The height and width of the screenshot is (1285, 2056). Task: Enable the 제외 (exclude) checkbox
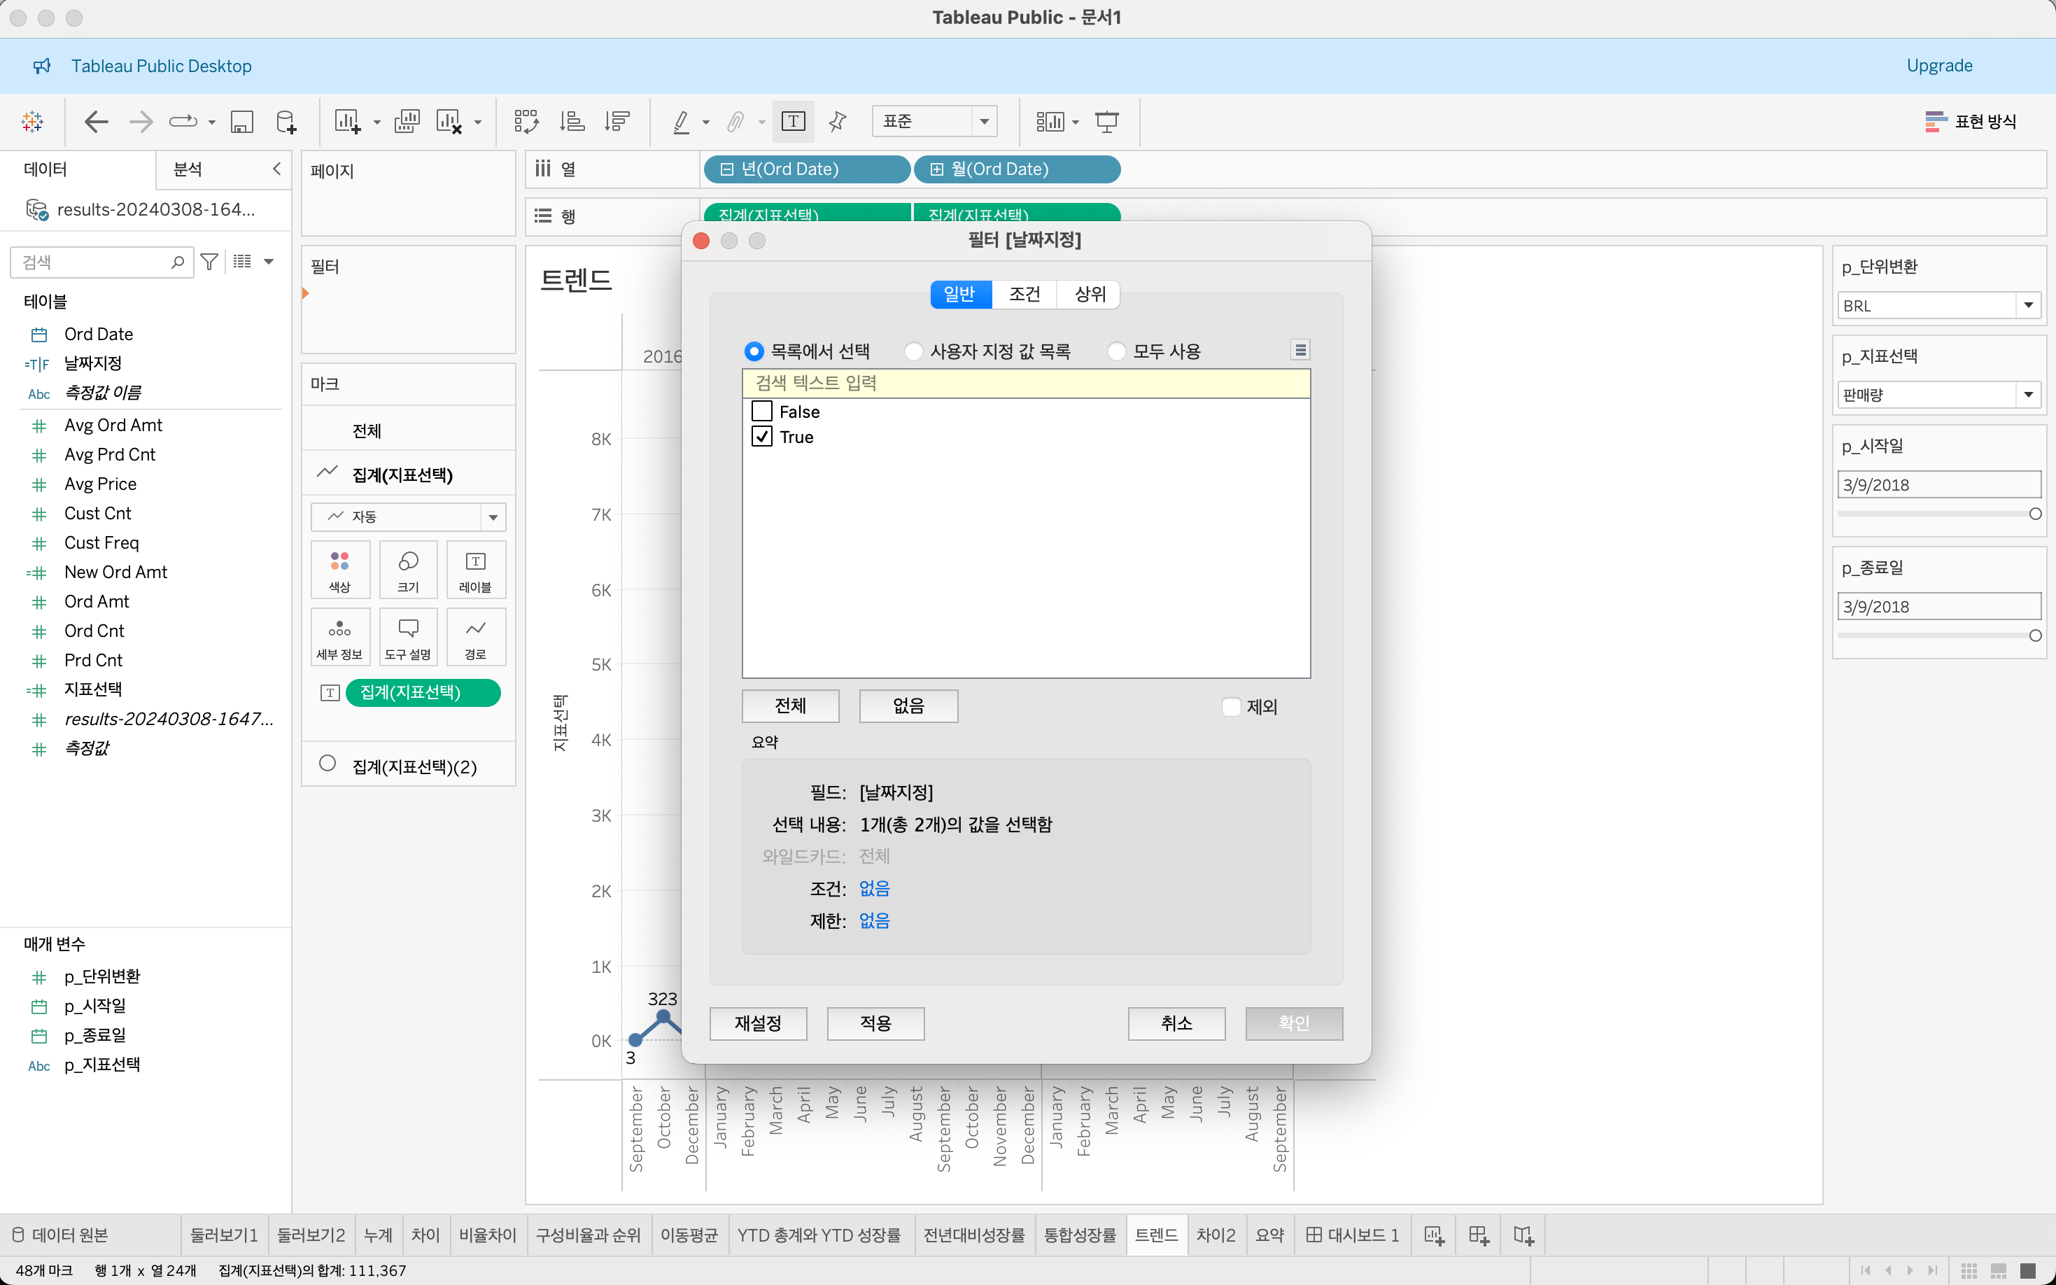[x=1231, y=706]
